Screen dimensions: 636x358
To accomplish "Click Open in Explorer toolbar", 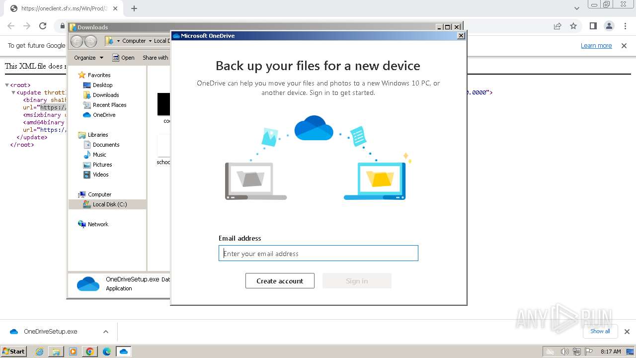I will point(124,58).
